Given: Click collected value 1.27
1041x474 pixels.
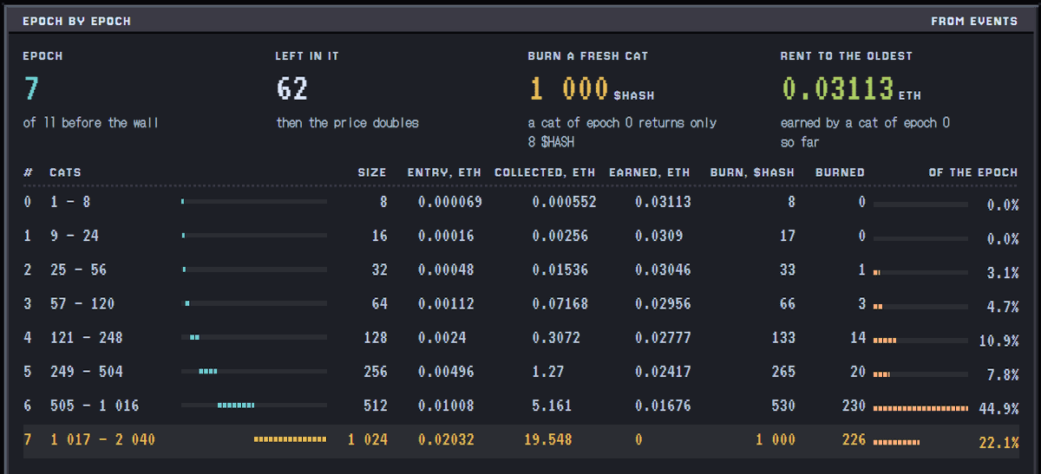Looking at the screenshot, I should coord(548,372).
